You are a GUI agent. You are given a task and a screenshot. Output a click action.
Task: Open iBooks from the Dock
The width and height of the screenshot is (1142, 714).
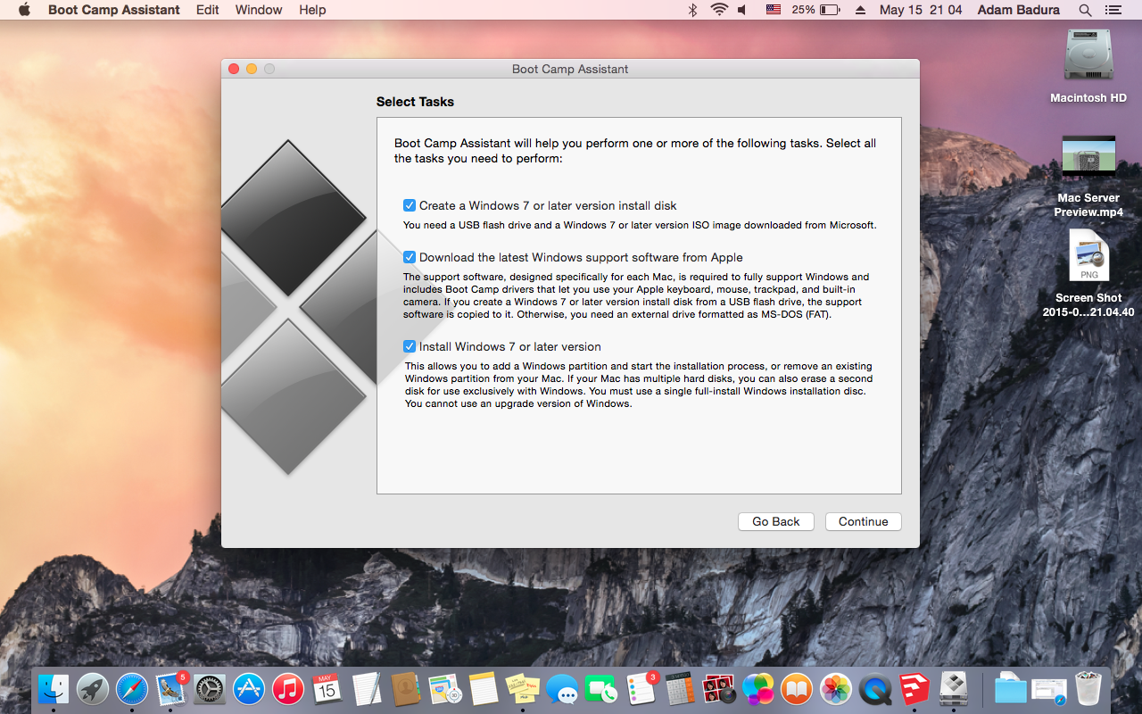[x=797, y=689]
